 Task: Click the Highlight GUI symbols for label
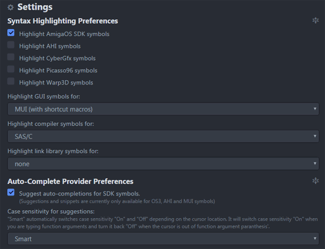point(44,97)
